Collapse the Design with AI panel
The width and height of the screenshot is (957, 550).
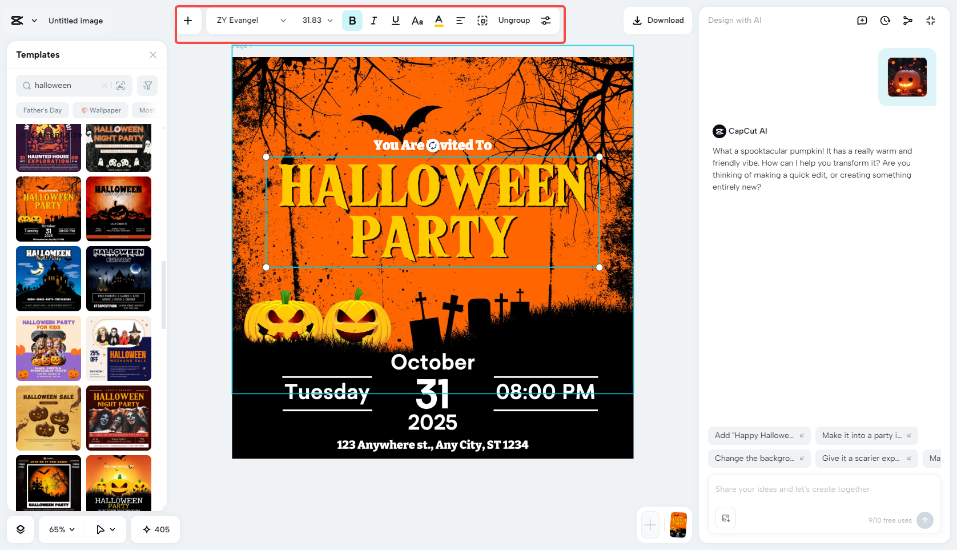pos(931,20)
